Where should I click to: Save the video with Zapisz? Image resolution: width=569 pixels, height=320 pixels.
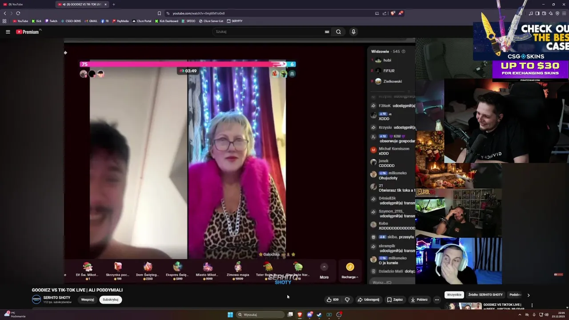(395, 300)
